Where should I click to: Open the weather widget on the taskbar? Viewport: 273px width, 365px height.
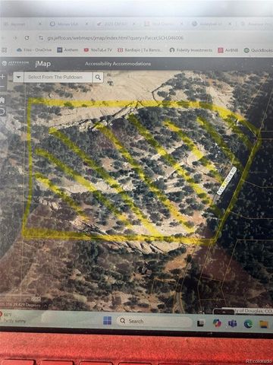(13, 317)
